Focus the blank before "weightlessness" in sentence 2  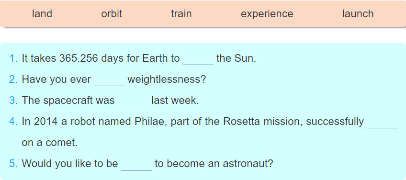[109, 80]
